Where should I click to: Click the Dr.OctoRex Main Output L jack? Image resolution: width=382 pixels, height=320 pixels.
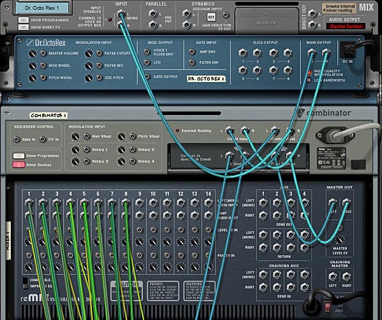[312, 53]
